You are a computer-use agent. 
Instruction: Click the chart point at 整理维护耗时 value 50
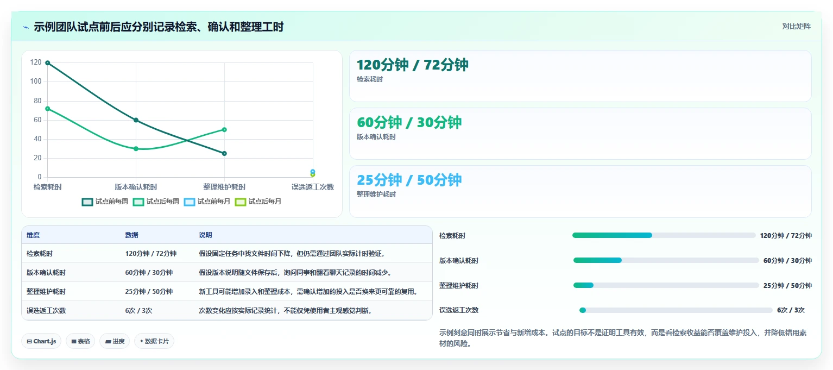(x=224, y=129)
